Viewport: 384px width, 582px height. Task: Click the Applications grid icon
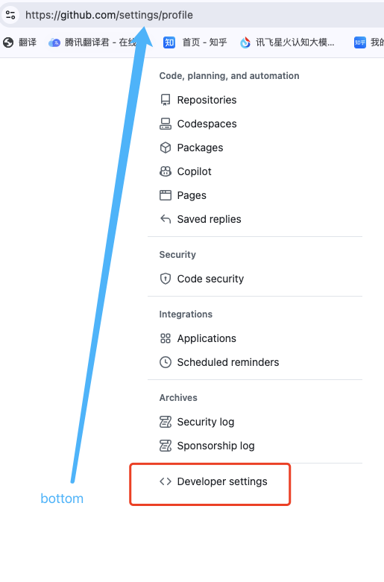(x=166, y=338)
